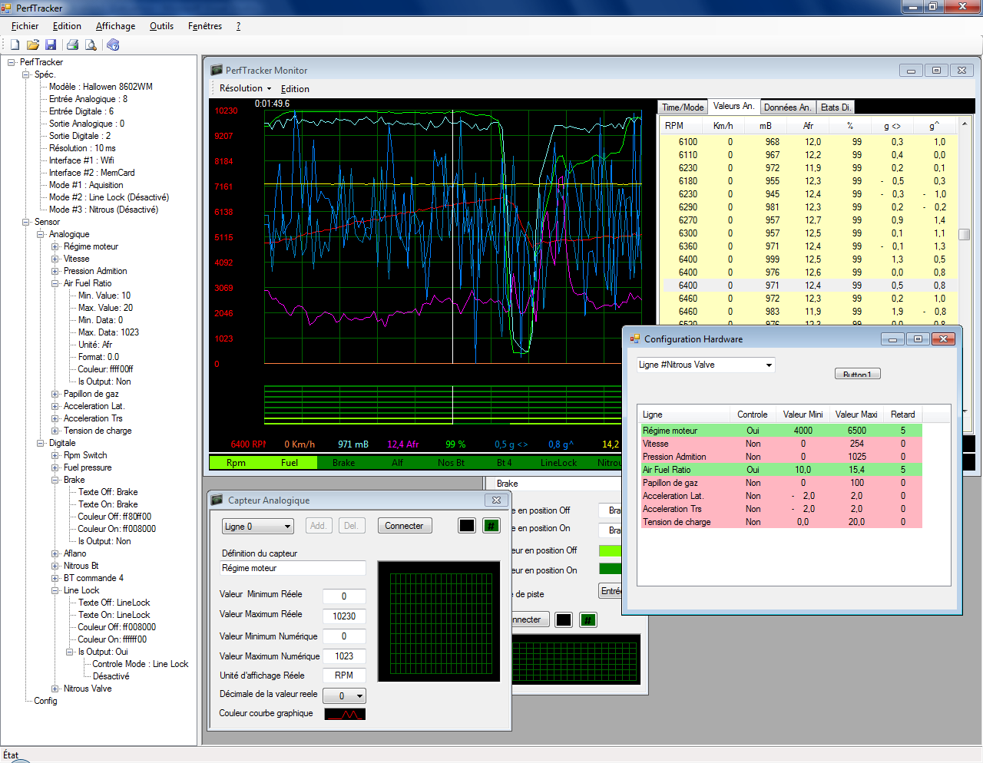The image size is (983, 763).
Task: Click the "12,4 Afr" readout below the graph
Action: click(x=403, y=444)
